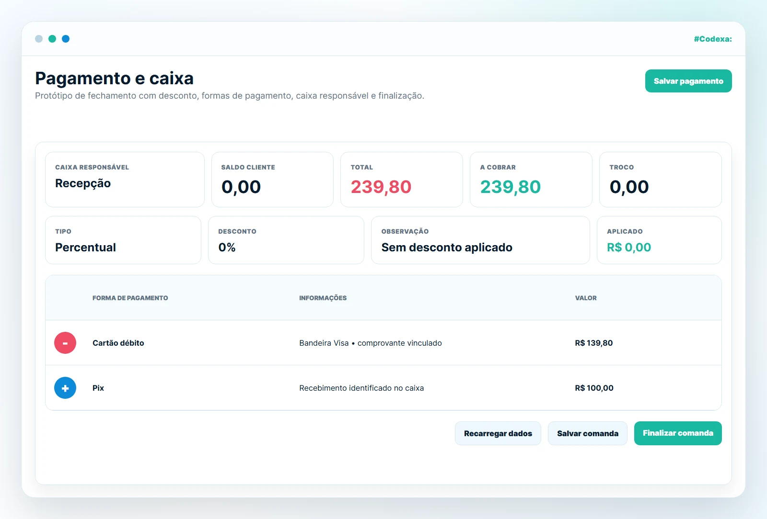Click the Observação field Sem desconto aplicado
Viewport: 767px width, 519px height.
[x=480, y=240]
